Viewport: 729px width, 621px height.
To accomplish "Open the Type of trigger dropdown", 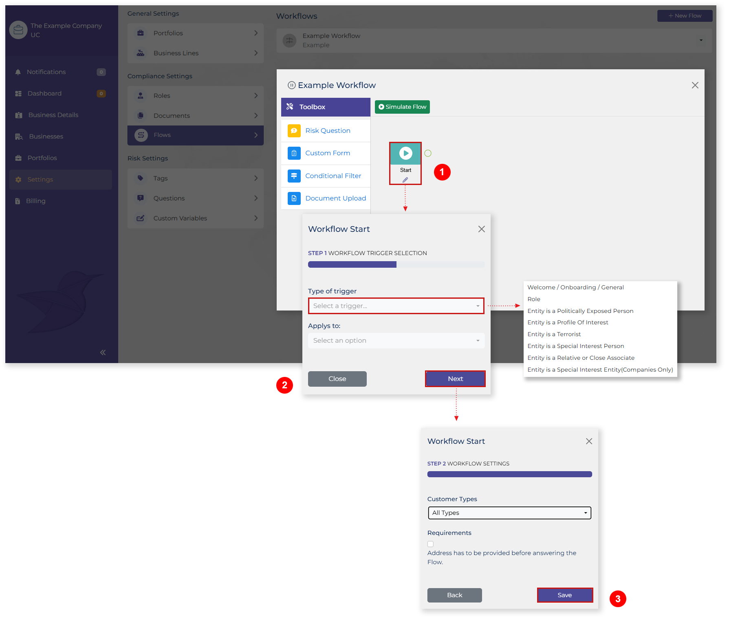I will pos(396,306).
